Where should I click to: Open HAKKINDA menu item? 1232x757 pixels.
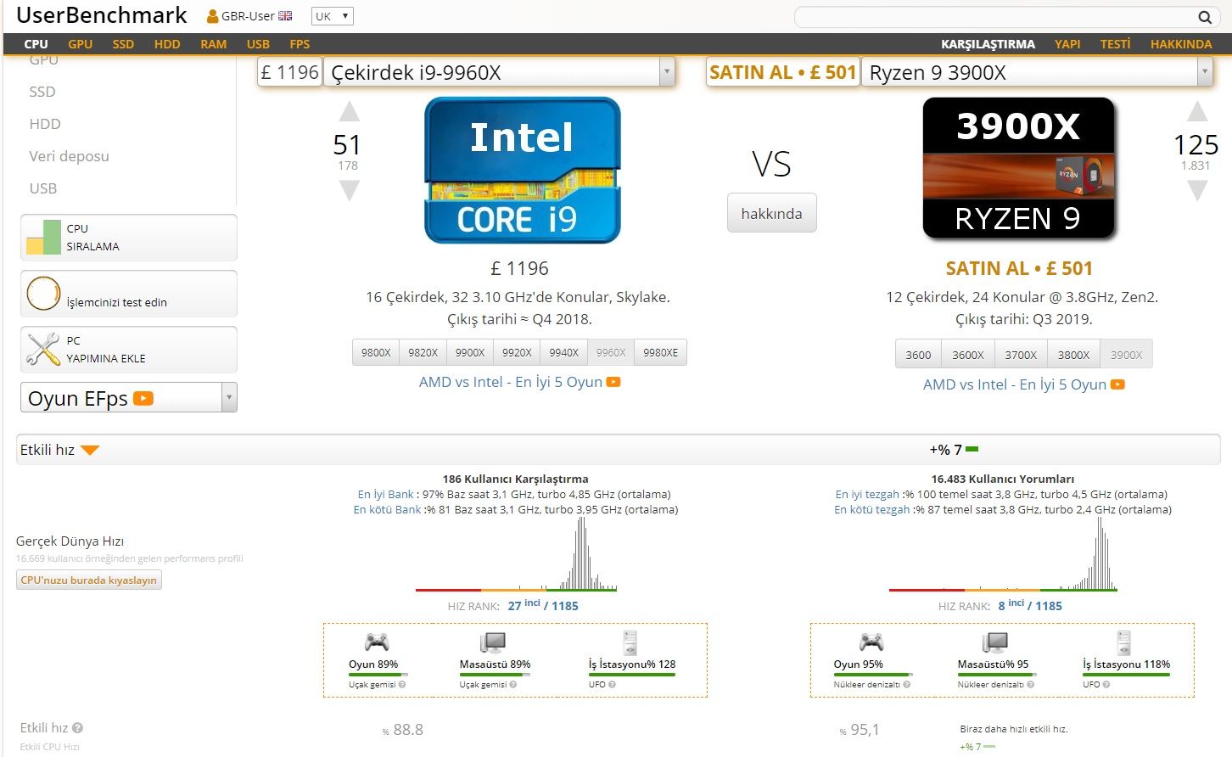click(x=1181, y=44)
